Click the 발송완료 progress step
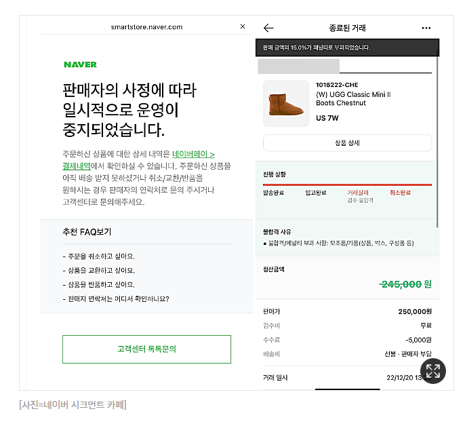465x426 pixels. [273, 193]
